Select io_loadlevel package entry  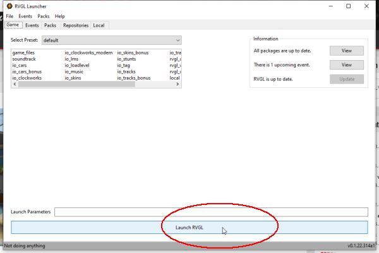click(x=77, y=65)
